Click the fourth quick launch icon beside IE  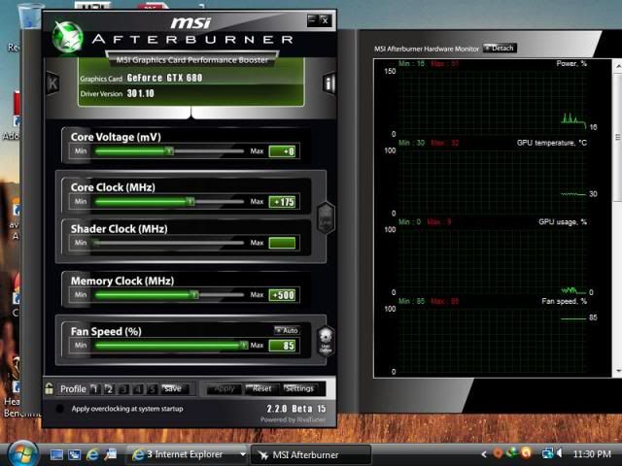(x=110, y=454)
